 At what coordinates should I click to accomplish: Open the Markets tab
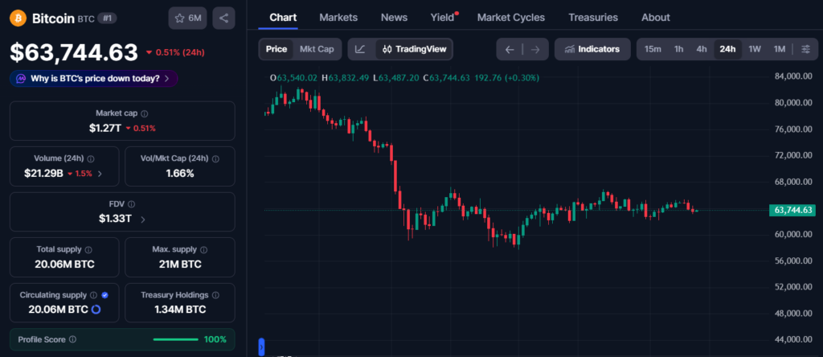click(x=338, y=18)
